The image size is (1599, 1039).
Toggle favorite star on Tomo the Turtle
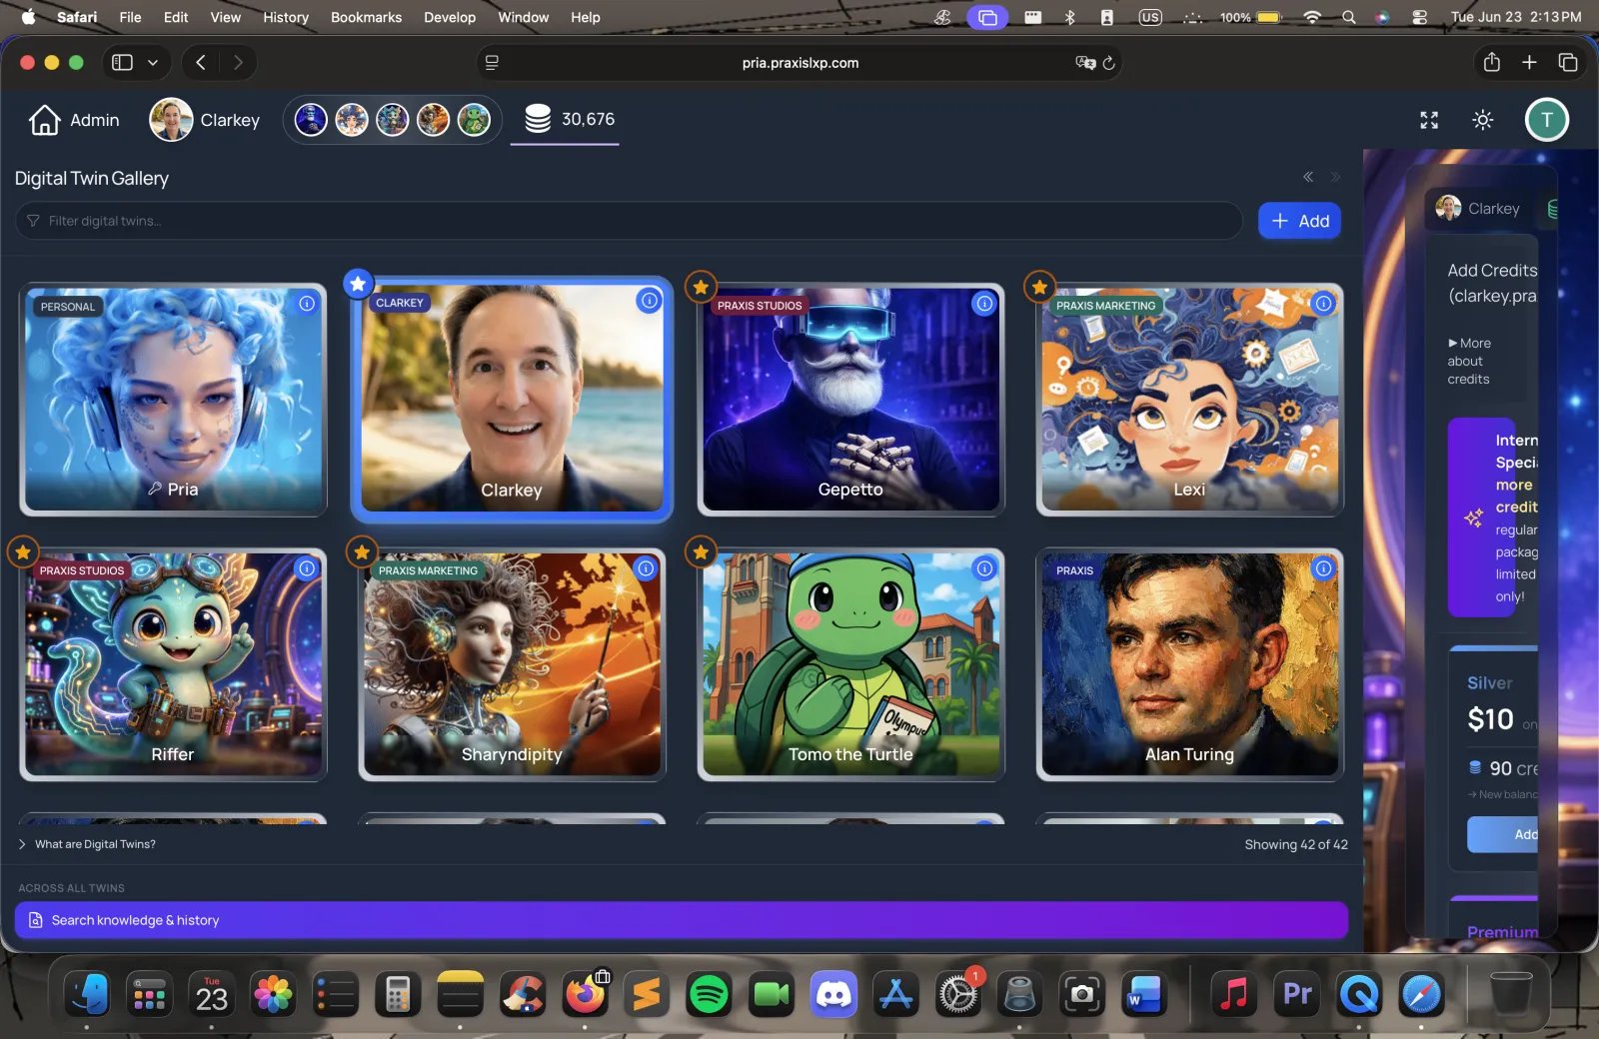[x=701, y=551]
